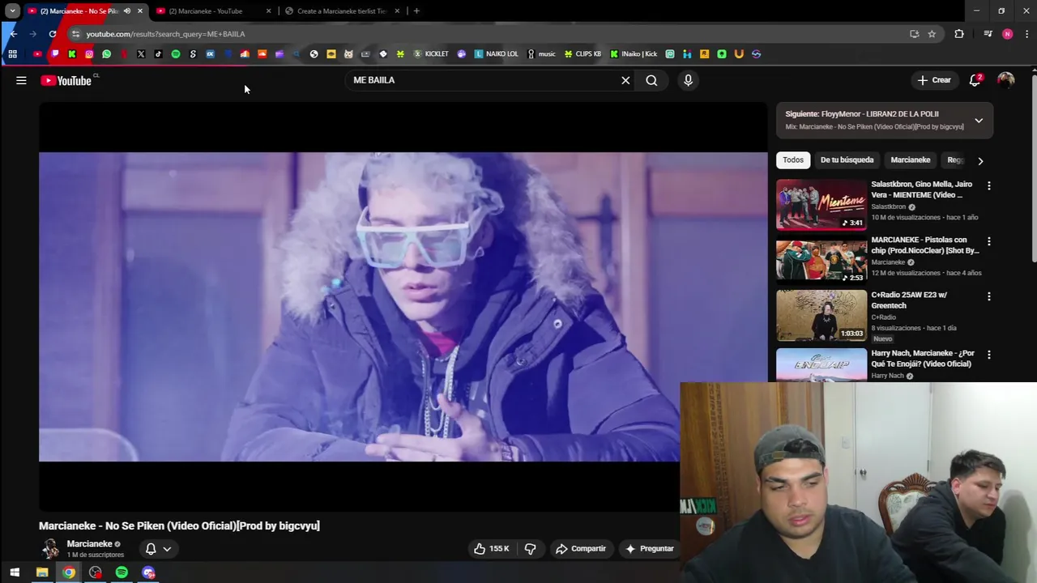
Task: Show more filter chips arrow
Action: click(980, 160)
